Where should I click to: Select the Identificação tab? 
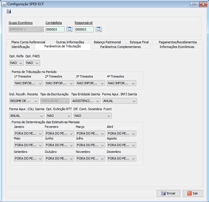[21, 47]
